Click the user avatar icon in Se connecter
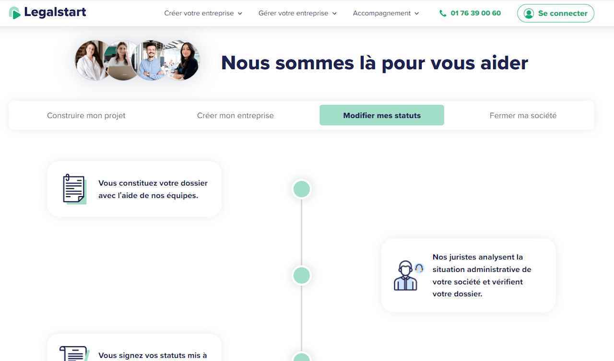Viewport: 614px width, 361px height. tap(529, 13)
